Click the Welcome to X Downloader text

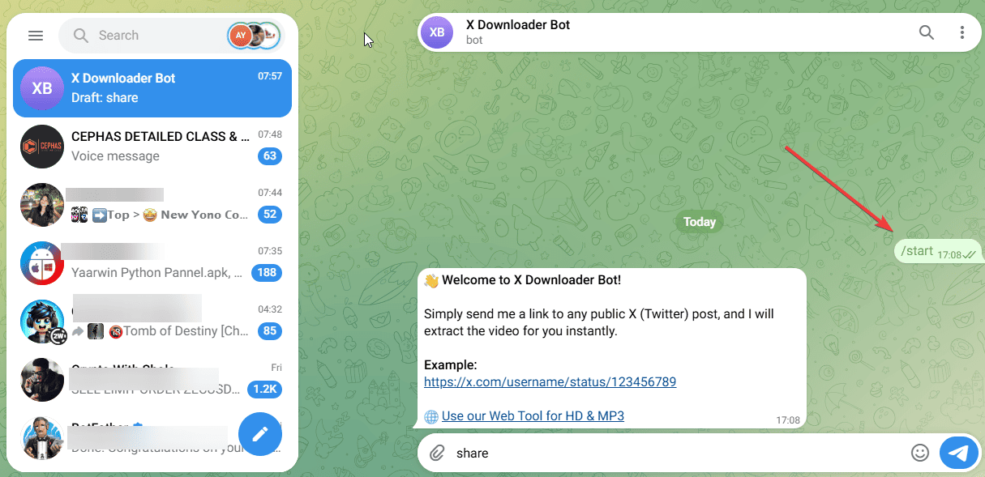pos(532,280)
